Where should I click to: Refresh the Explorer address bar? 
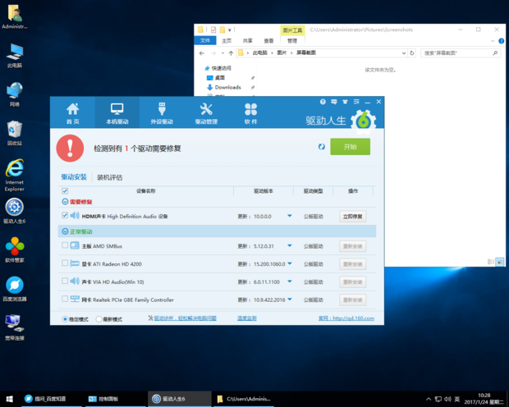(412, 53)
